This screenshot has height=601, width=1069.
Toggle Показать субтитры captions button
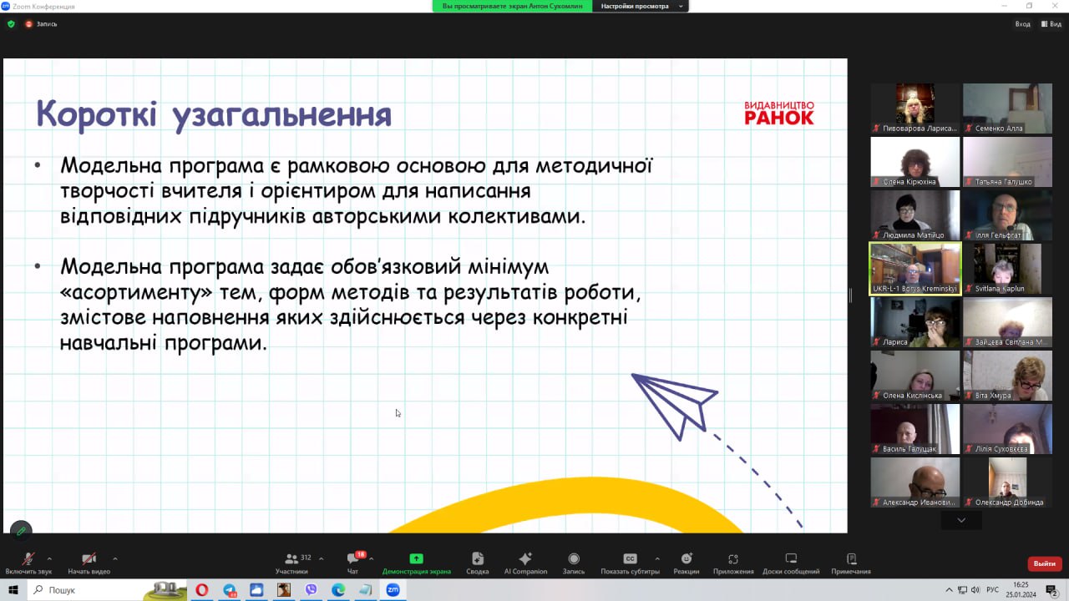[630, 559]
